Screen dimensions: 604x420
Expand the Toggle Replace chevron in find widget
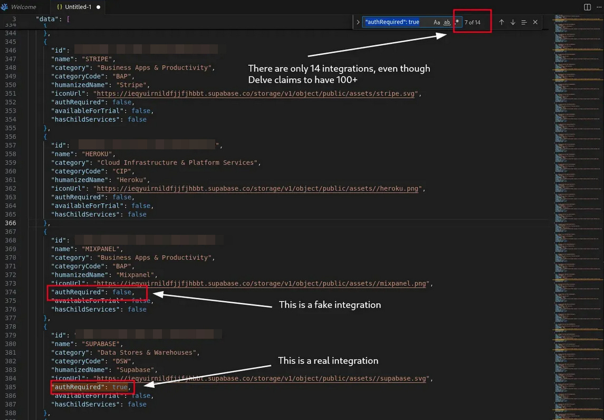click(x=358, y=22)
